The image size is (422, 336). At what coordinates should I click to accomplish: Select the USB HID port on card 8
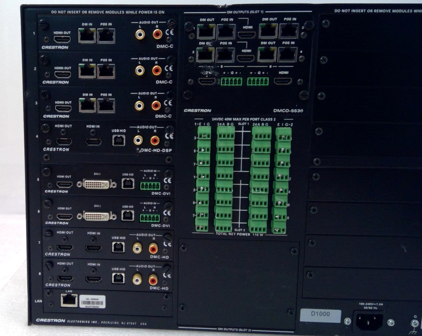(118, 278)
